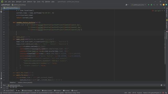Toggle fold marker at random_choice_picture definition
This screenshot has height=94, width=168.
tap(9, 22)
